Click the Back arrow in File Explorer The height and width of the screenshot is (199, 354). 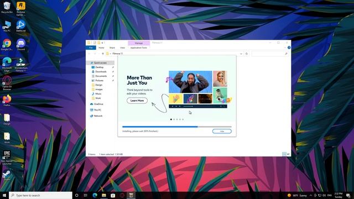tap(89, 54)
